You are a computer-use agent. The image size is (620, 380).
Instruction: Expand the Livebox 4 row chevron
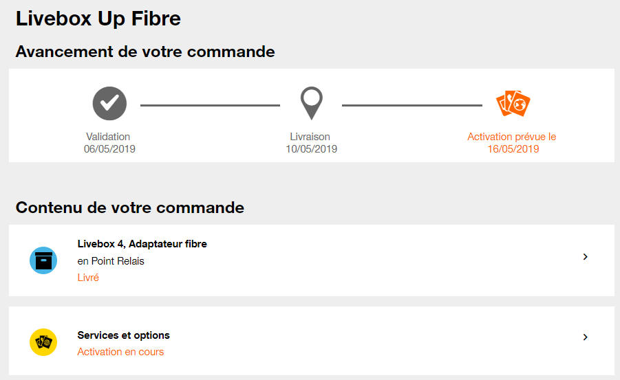coord(585,256)
